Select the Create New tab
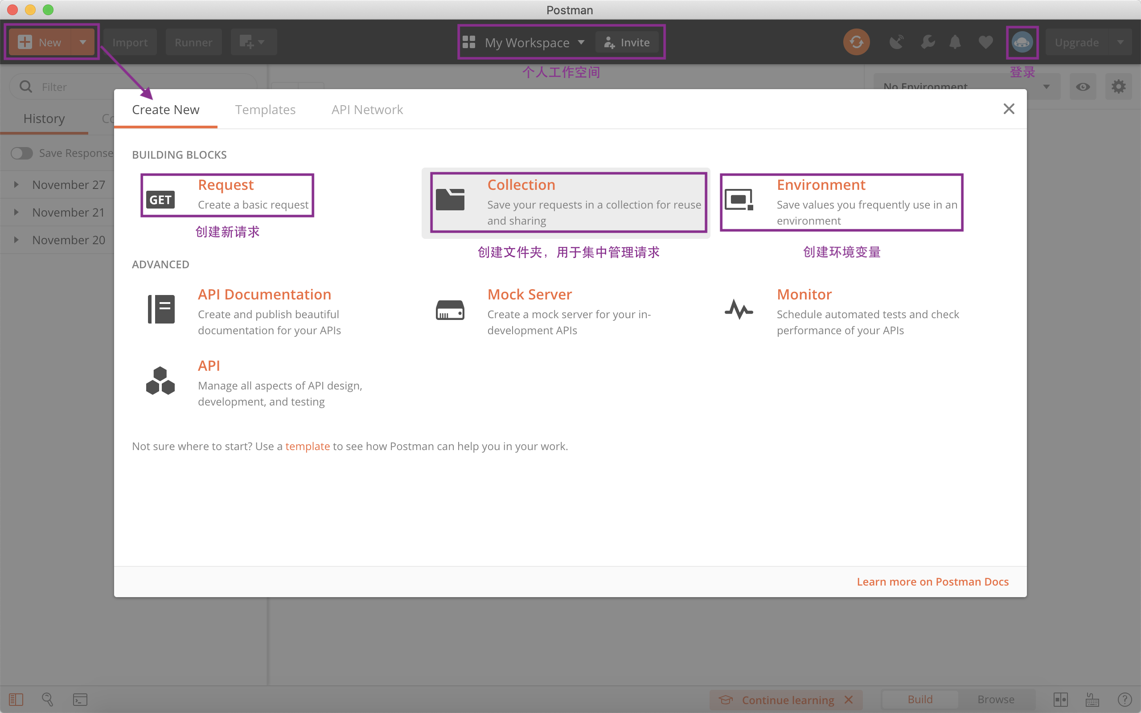Screen dimensions: 1141x713 coord(165,110)
